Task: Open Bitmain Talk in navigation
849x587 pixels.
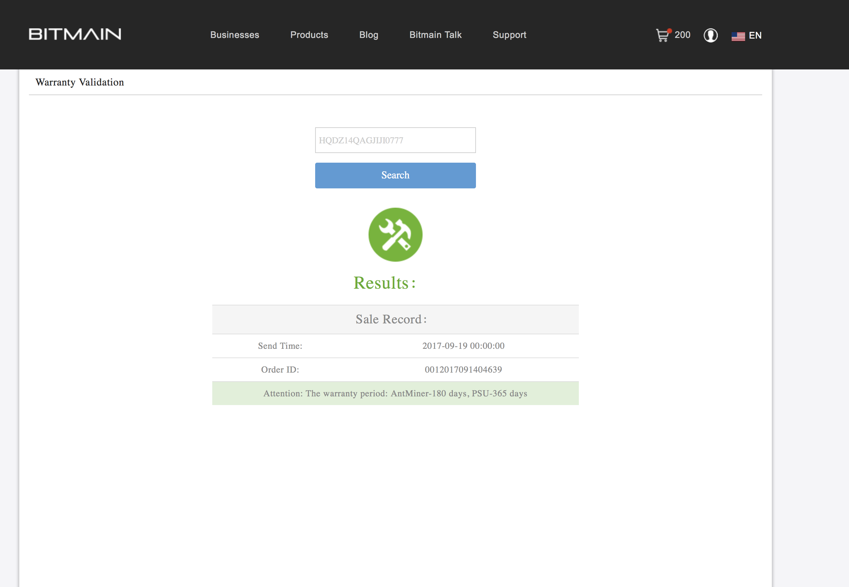Action: pyautogui.click(x=435, y=35)
